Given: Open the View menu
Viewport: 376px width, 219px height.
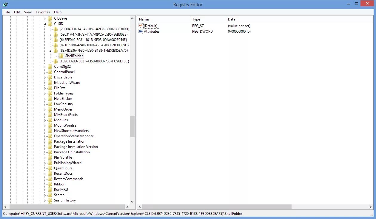Looking at the screenshot, I should coord(28,12).
